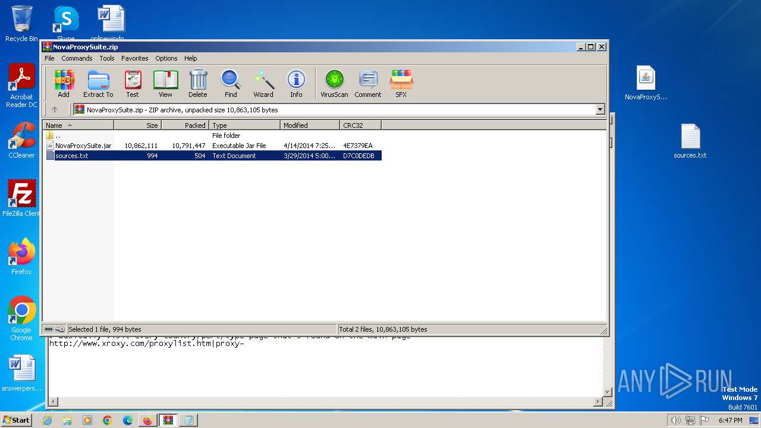Click Notepad window horizontal scrollbar

coord(325,402)
